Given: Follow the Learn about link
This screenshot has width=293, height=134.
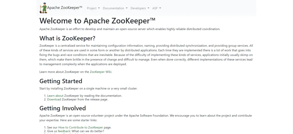Looking at the screenshot, I should coord(55,96).
